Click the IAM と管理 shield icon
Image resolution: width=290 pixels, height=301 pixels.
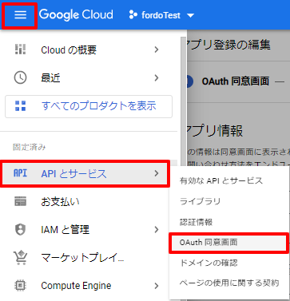pyautogui.click(x=20, y=229)
